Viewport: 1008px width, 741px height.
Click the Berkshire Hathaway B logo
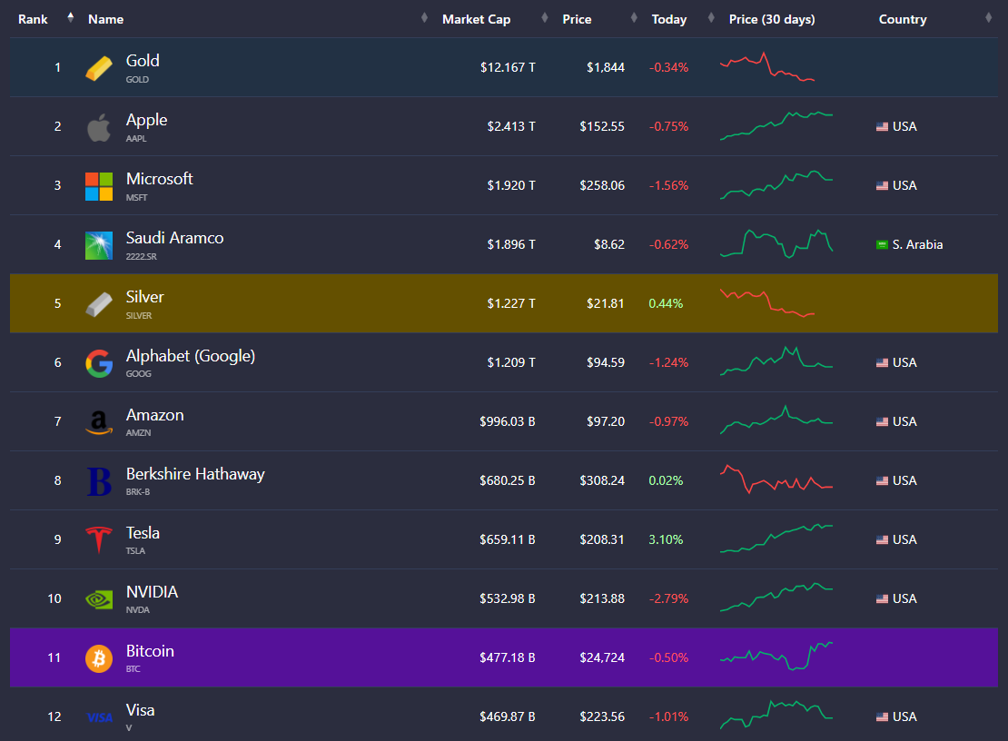point(99,481)
